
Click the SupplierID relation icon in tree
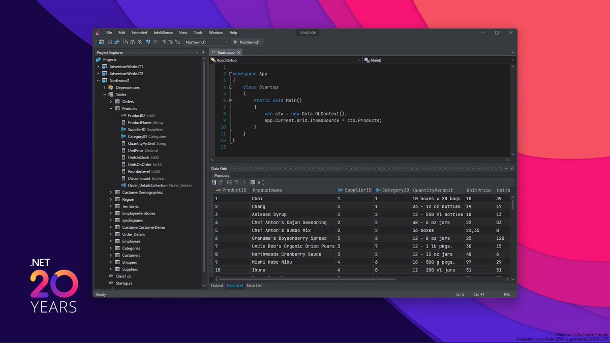pos(124,130)
